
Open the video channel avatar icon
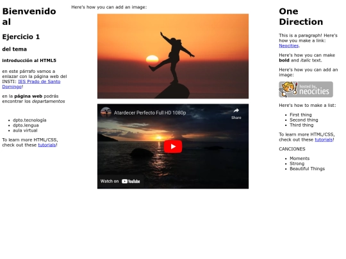click(x=106, y=113)
